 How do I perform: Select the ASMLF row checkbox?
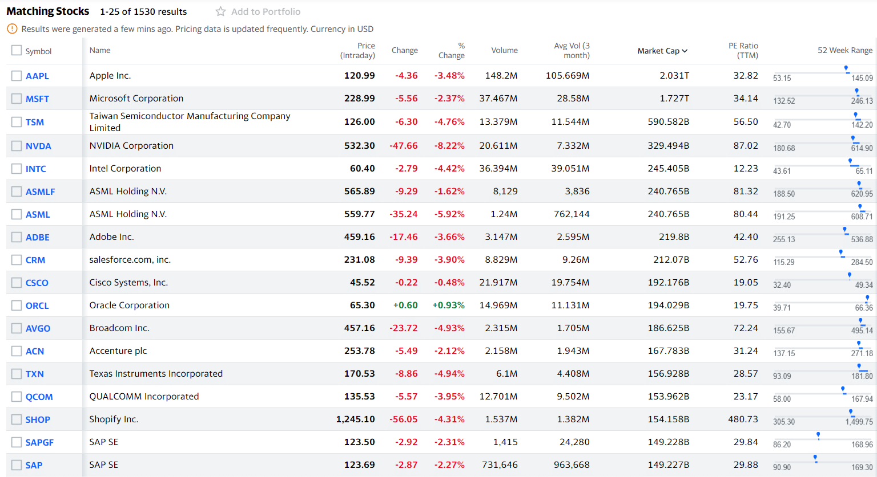click(17, 191)
